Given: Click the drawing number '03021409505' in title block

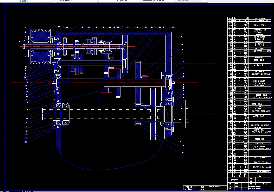Looking at the screenshot, I should 254,189.
